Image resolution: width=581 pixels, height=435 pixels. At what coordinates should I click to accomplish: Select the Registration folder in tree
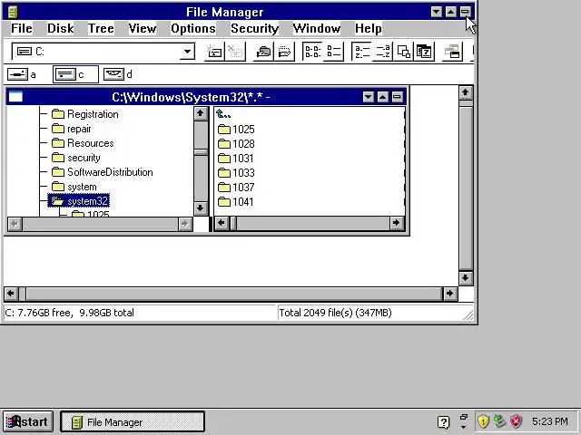pyautogui.click(x=85, y=114)
